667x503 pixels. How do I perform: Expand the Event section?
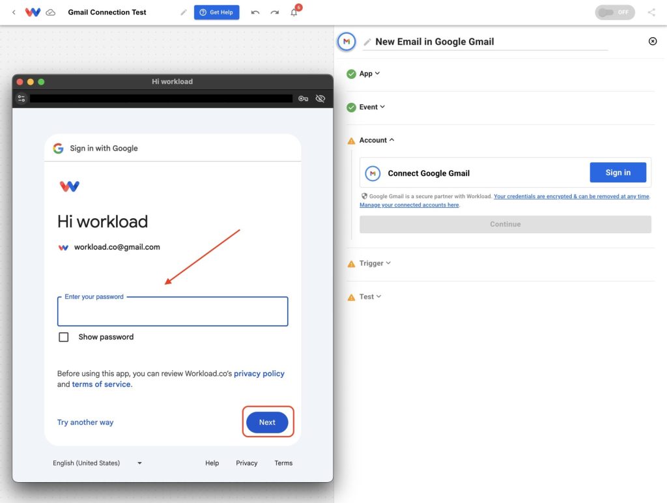pos(372,107)
